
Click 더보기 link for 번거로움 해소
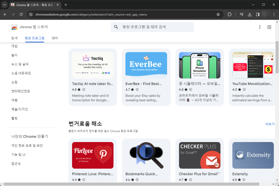point(270,124)
